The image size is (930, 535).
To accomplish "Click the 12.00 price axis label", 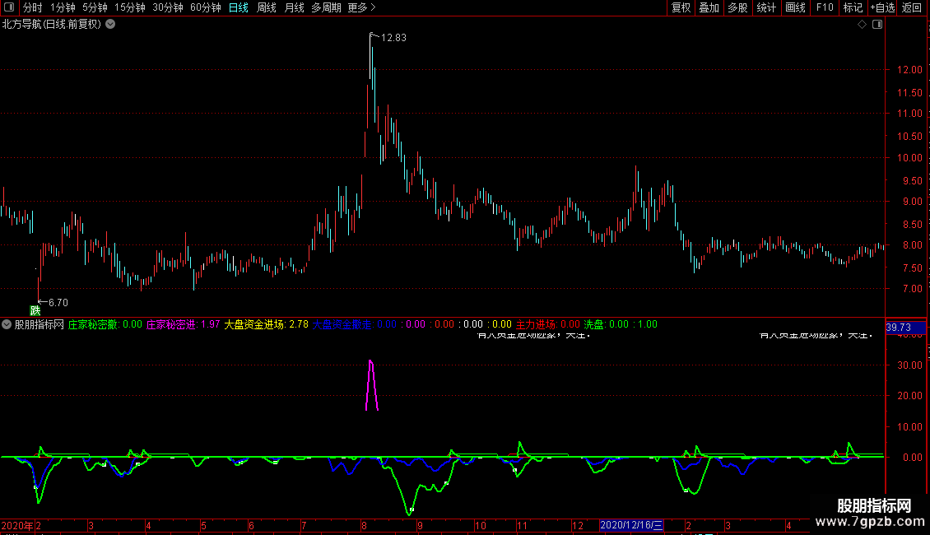I will coord(909,70).
